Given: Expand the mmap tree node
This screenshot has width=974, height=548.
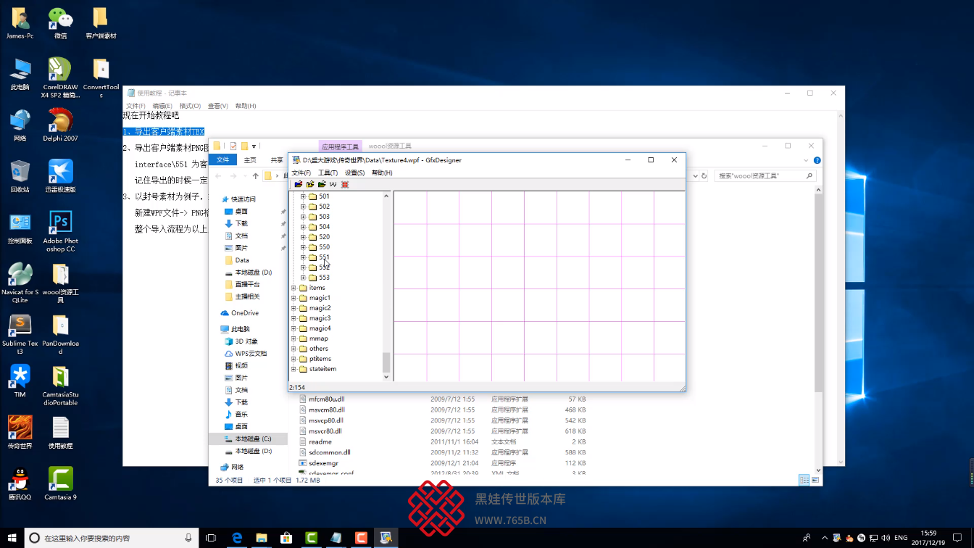Looking at the screenshot, I should coord(294,339).
